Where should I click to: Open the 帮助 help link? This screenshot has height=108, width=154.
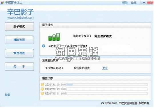[x=125, y=3]
